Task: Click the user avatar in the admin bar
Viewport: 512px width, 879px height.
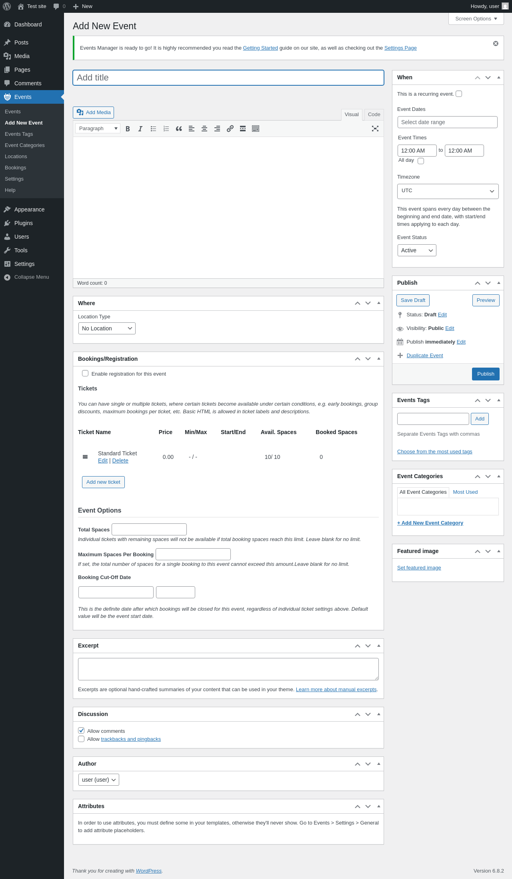Action: pyautogui.click(x=505, y=6)
